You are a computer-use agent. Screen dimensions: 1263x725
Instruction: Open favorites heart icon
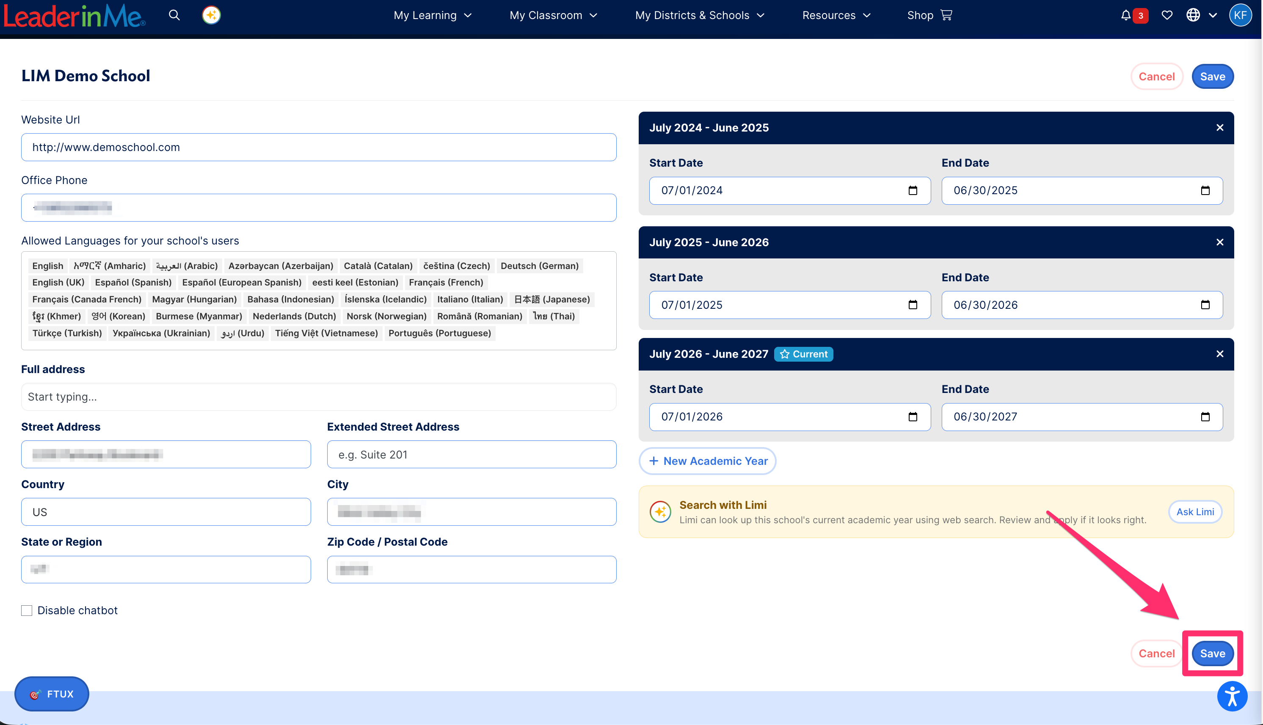tap(1167, 15)
